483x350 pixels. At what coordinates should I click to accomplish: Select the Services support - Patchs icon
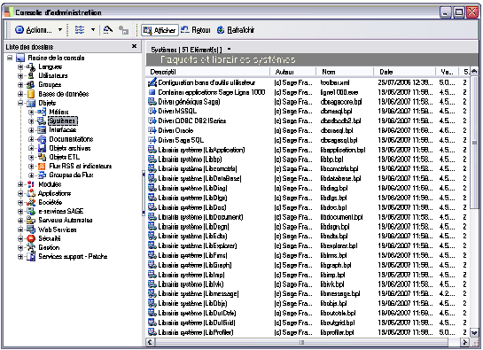pos(31,257)
